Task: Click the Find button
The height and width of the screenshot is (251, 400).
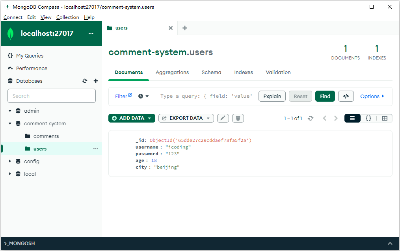Action: coord(325,96)
